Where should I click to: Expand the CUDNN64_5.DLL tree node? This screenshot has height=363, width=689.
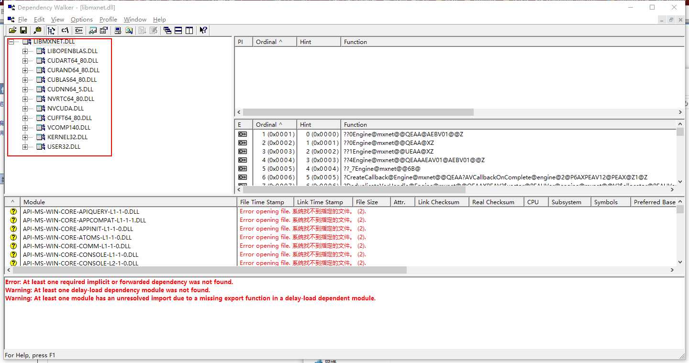click(25, 89)
